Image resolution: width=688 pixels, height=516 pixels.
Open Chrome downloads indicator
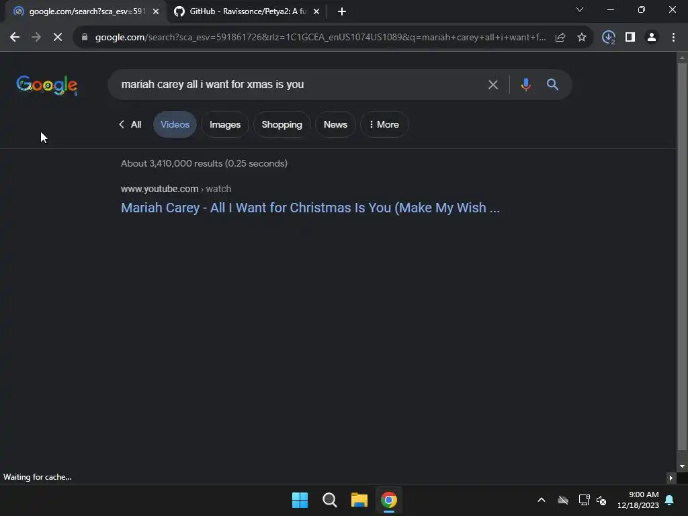pos(609,38)
